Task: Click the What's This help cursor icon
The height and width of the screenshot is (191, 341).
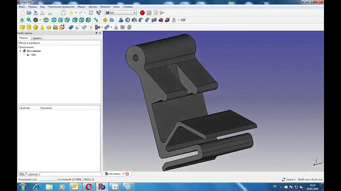Action: [99, 13]
